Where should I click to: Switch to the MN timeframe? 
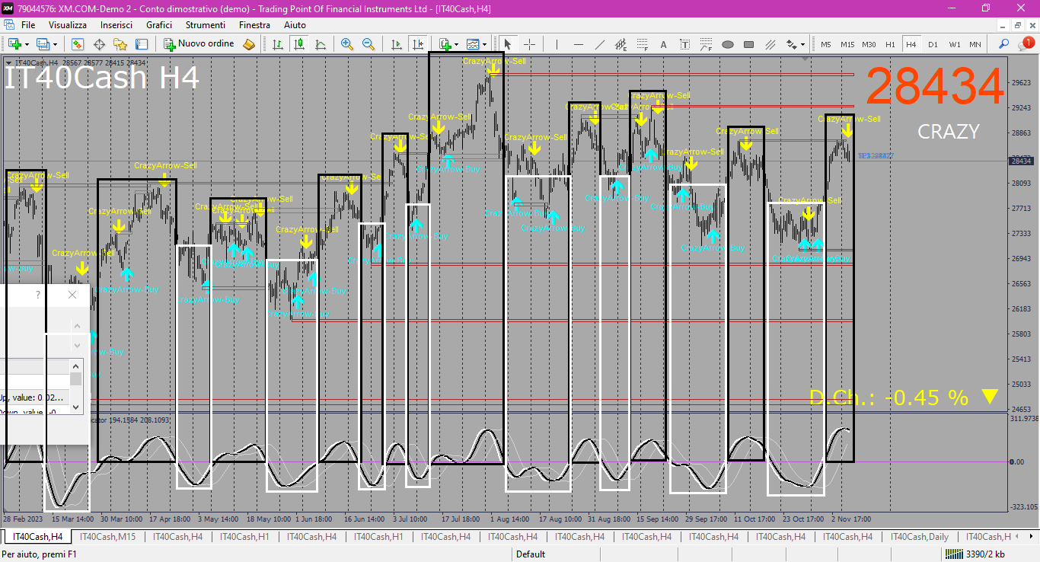(975, 44)
